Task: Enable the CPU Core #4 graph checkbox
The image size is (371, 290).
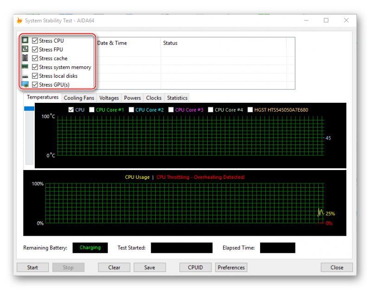Action: (211, 110)
